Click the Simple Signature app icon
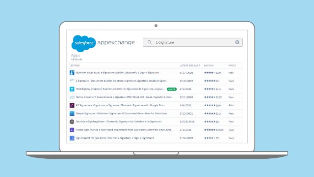Image resolution: width=314 pixels, height=177 pixels. tap(72, 114)
